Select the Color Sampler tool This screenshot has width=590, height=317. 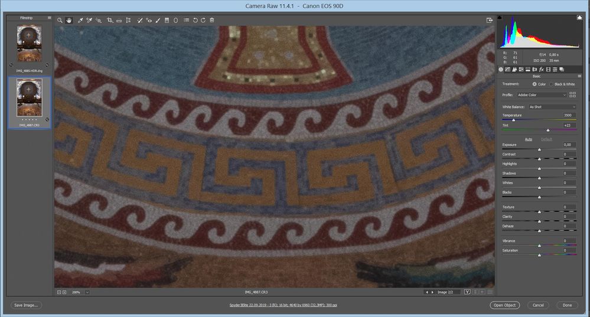pos(89,20)
